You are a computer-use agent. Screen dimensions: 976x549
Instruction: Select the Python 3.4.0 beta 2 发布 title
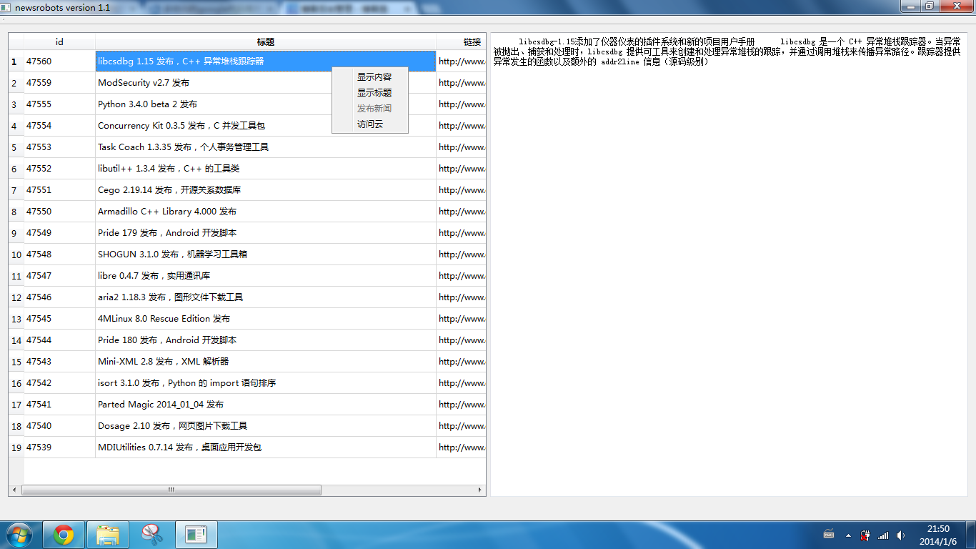pyautogui.click(x=266, y=104)
